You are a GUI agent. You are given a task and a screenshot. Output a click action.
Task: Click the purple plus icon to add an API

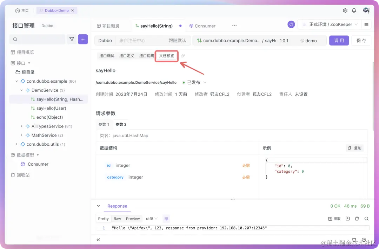click(x=83, y=39)
